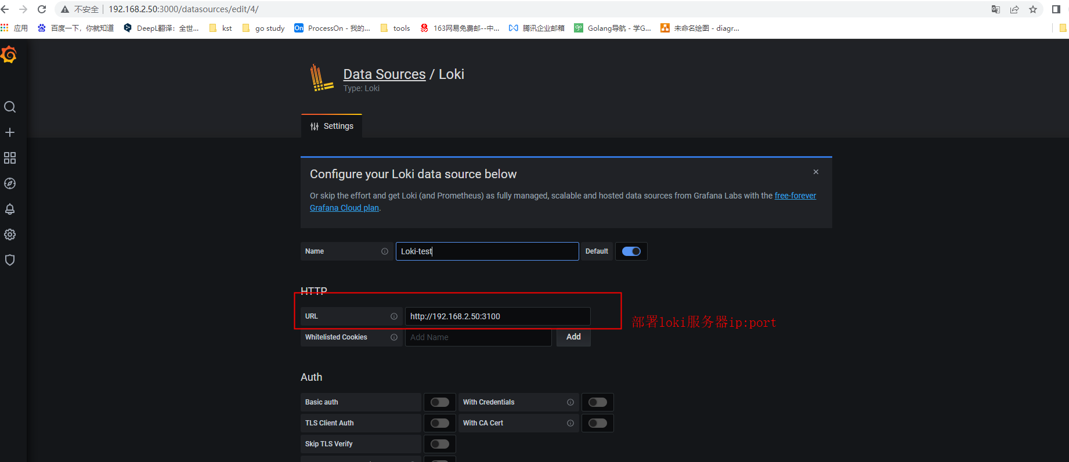This screenshot has height=462, width=1069.
Task: Click the info icon beside With CA Cert
Action: [570, 423]
